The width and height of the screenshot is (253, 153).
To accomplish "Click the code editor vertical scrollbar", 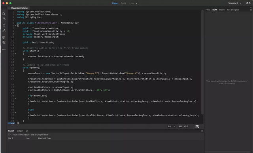I will (202, 62).
